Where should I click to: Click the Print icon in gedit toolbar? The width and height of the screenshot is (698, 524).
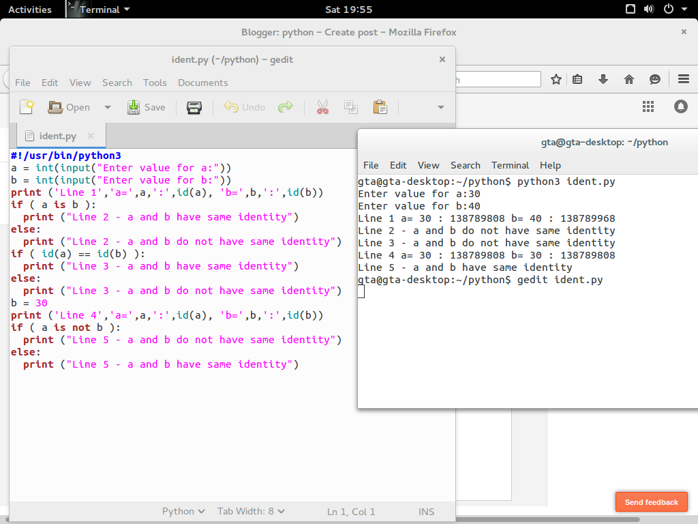[x=194, y=107]
